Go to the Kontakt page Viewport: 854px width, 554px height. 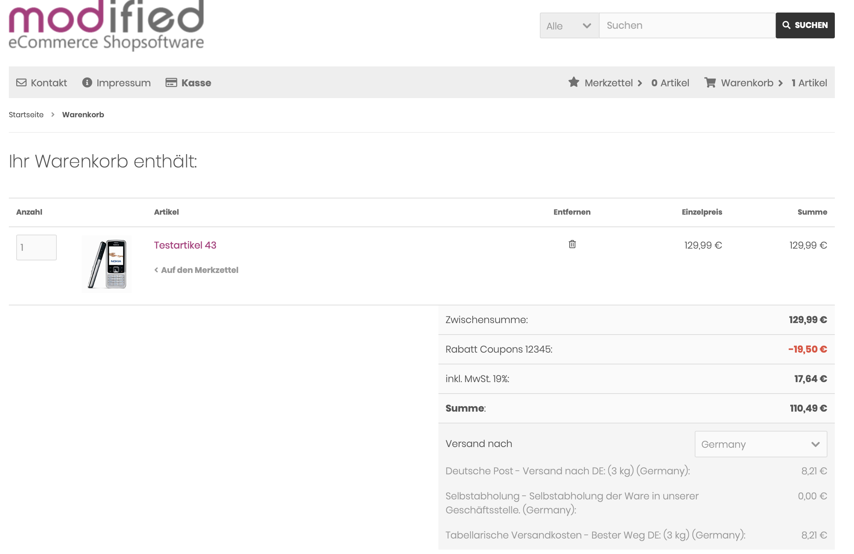pyautogui.click(x=49, y=83)
